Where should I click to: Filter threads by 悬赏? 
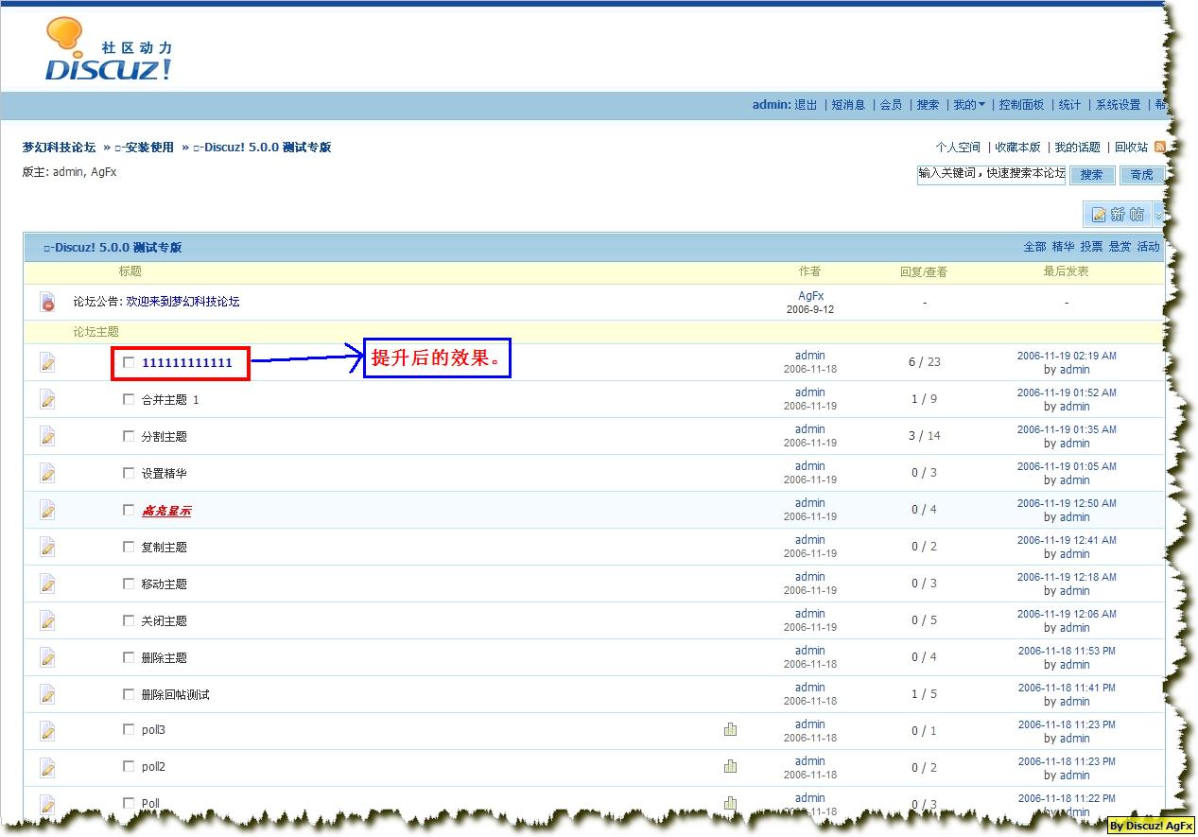point(1120,247)
